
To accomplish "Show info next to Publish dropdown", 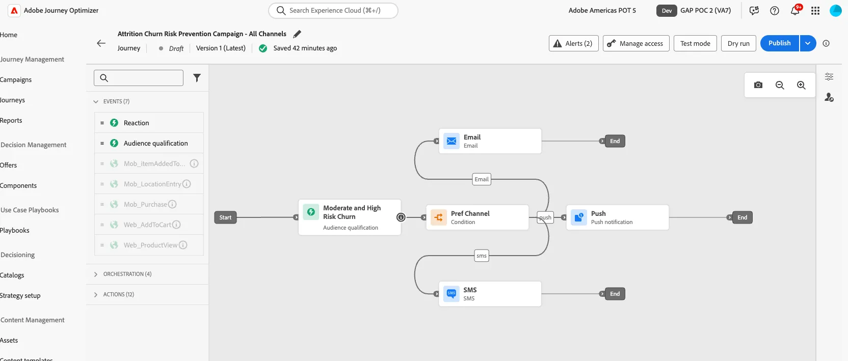I will coord(826,43).
